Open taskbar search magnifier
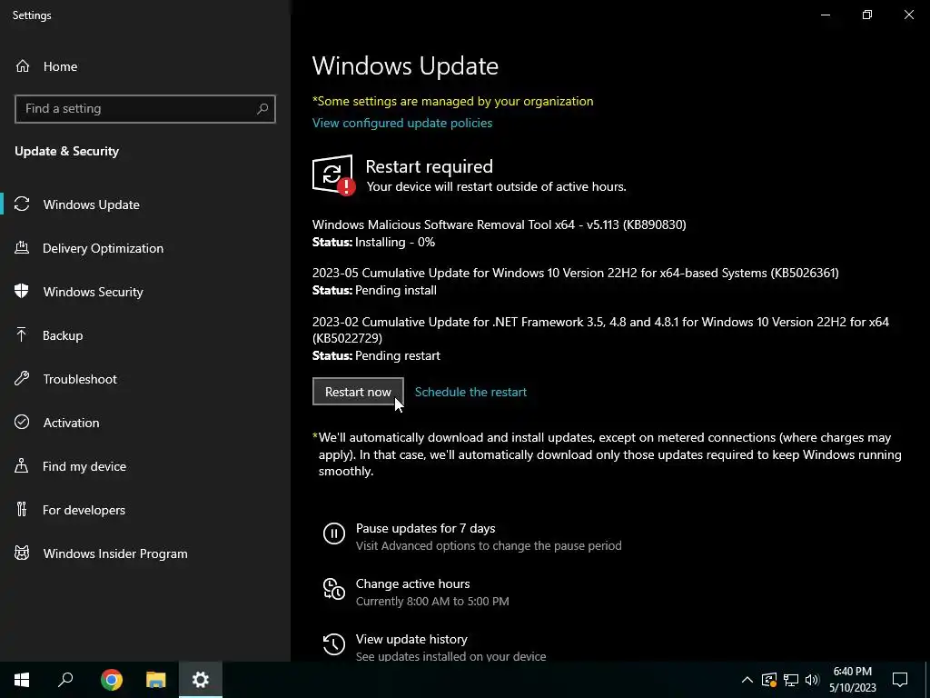Viewport: 930px width, 698px height. coord(65,680)
